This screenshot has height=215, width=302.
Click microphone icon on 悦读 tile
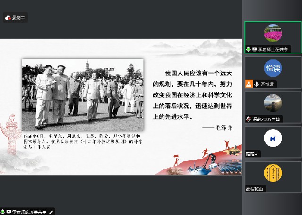pos(256,84)
